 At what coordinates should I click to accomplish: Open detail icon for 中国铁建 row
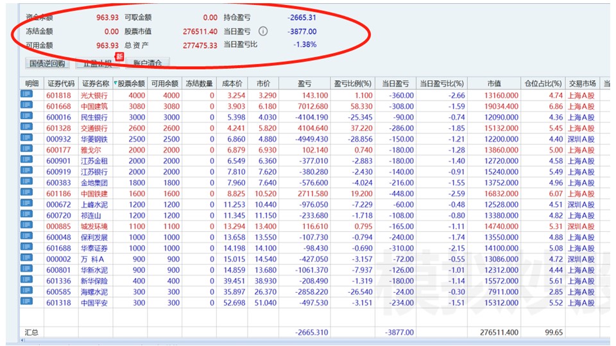click(27, 193)
